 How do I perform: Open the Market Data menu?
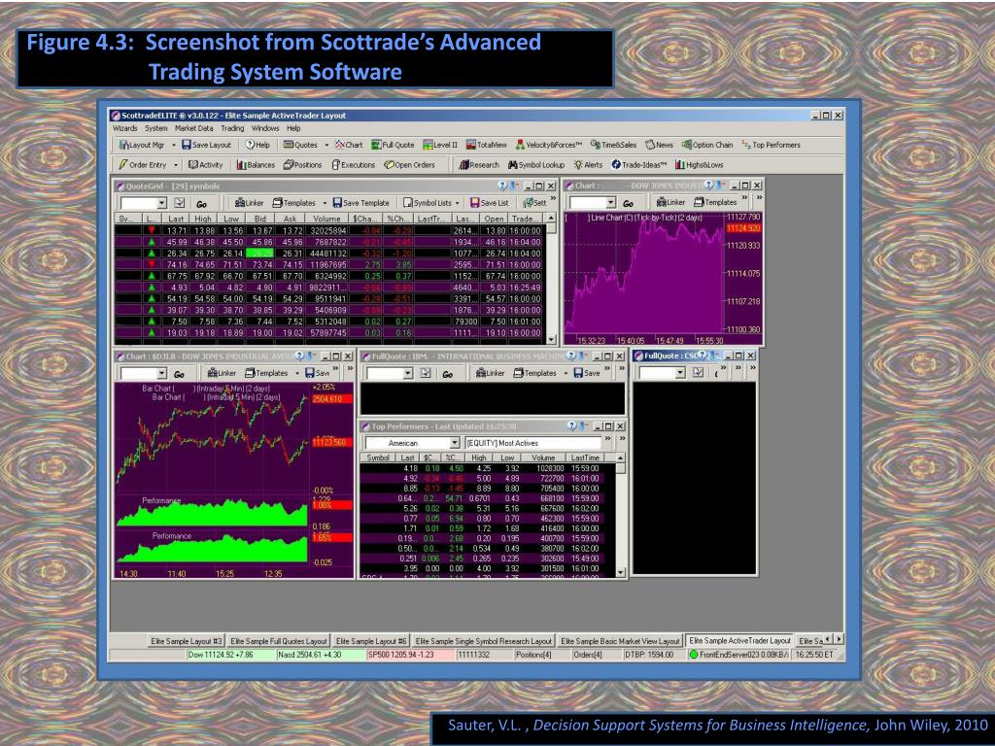[194, 128]
